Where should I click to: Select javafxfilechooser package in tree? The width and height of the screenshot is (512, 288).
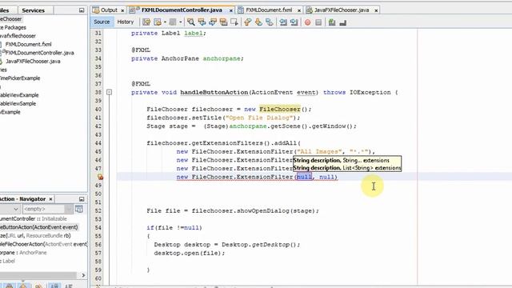[18, 35]
